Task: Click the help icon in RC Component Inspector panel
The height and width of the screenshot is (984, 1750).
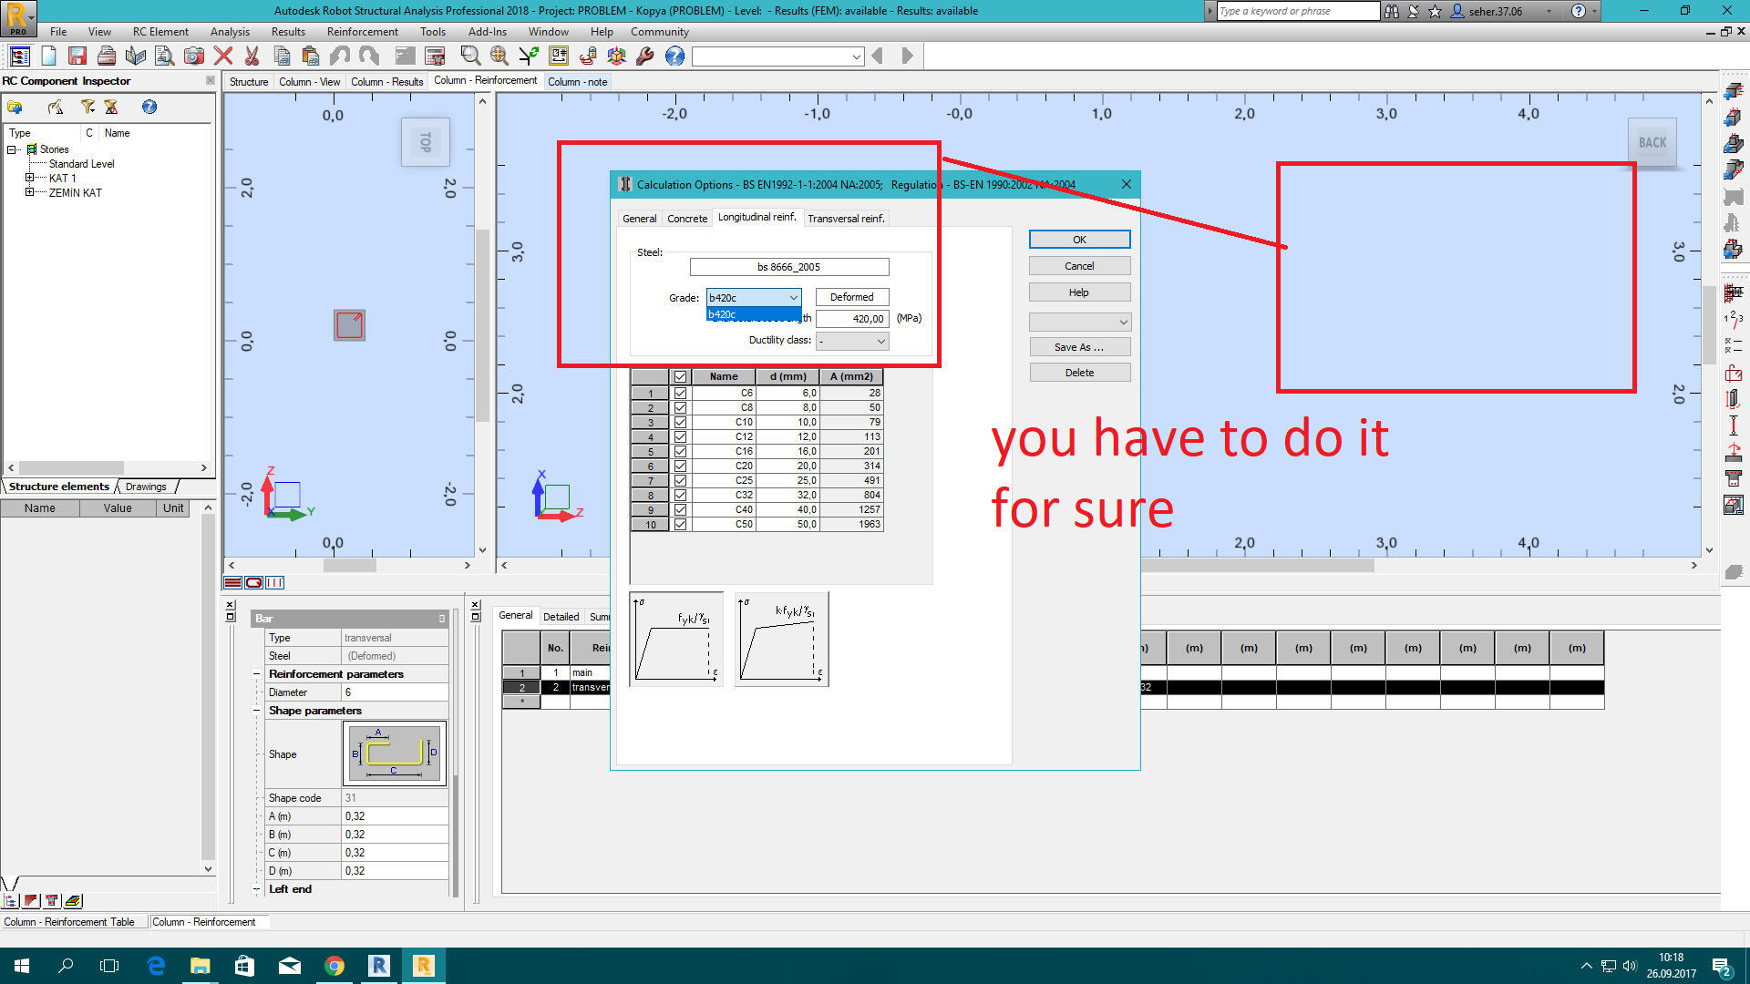Action: pos(149,107)
